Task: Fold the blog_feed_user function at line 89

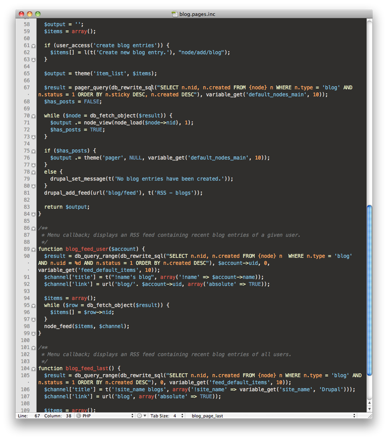Action: pos(33,250)
